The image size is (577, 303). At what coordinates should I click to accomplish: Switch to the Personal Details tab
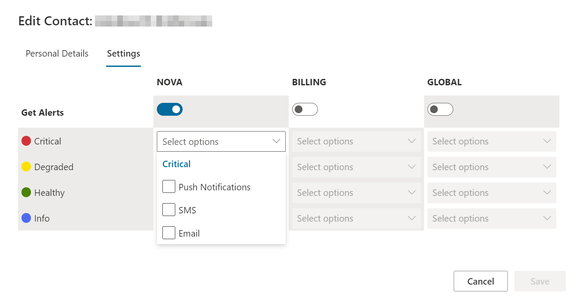[57, 54]
